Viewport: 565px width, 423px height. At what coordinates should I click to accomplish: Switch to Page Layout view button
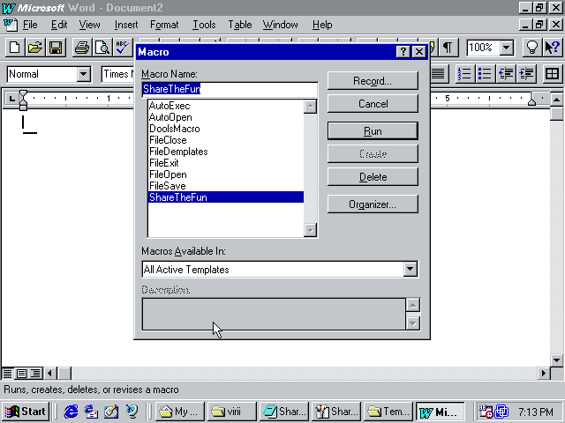pos(22,374)
